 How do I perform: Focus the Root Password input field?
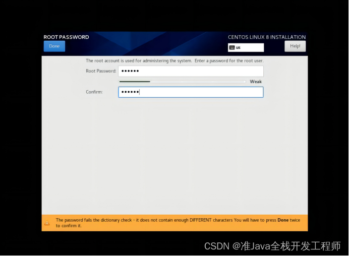point(191,71)
